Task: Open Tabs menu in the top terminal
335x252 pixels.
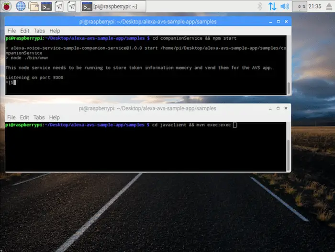Action: pos(39,31)
